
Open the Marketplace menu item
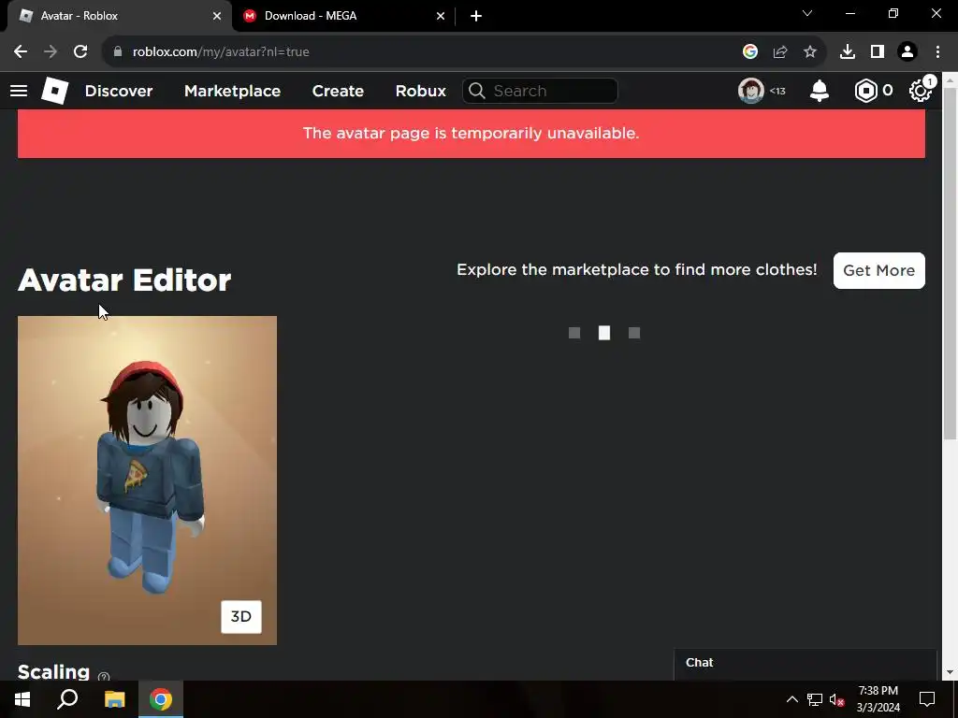pyautogui.click(x=232, y=91)
